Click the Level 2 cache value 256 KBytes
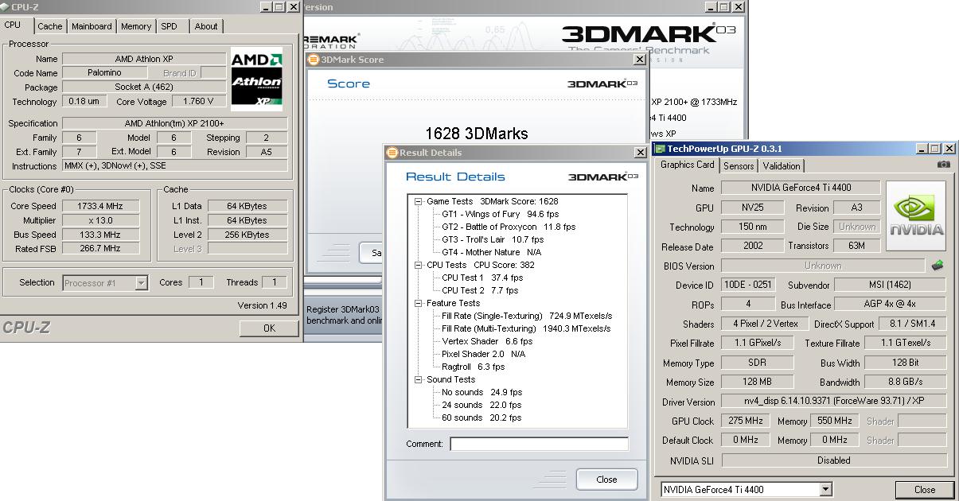The image size is (959, 501). tap(248, 235)
